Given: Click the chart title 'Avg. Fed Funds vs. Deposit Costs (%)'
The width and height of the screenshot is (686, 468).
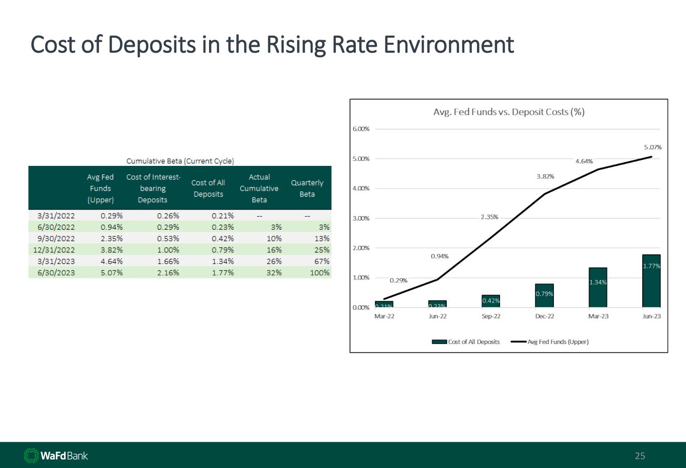Looking at the screenshot, I should point(509,112).
